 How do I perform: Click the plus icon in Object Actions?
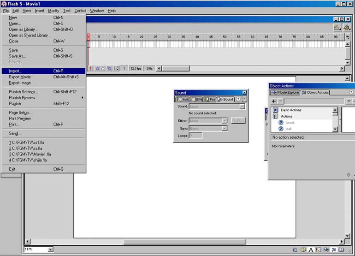(x=274, y=101)
